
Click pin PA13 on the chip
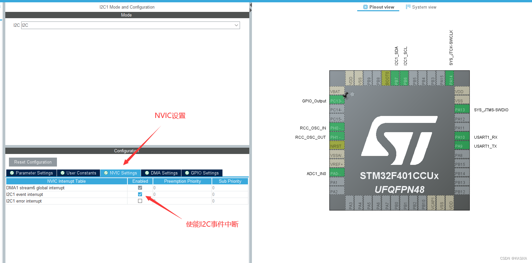pyautogui.click(x=462, y=110)
